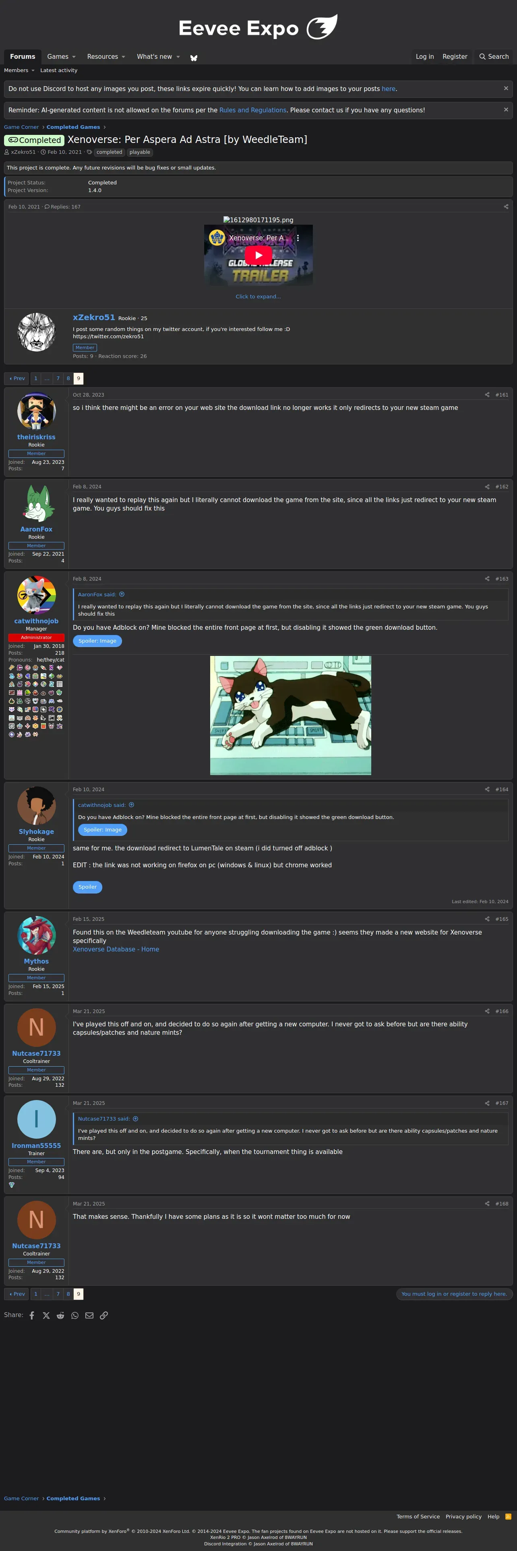Jump to Nutcase71733's quoted post arrow

point(135,1119)
